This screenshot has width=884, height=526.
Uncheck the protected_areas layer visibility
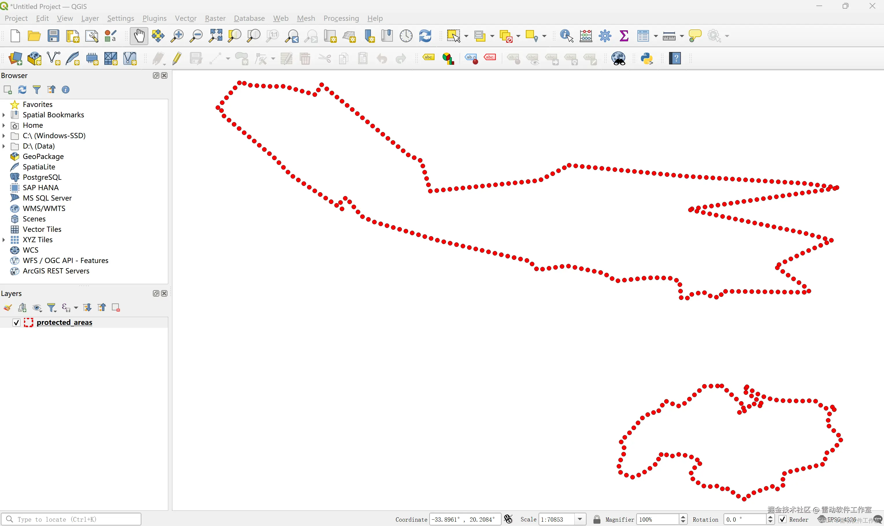[x=16, y=323]
